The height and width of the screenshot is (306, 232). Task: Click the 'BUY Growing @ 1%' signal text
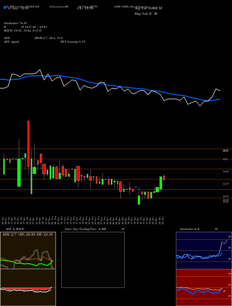73,42
